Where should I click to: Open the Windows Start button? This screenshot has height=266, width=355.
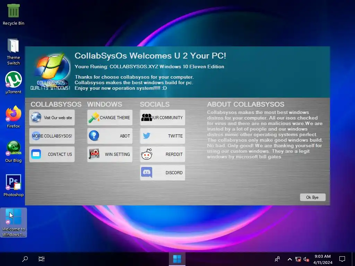(177, 259)
